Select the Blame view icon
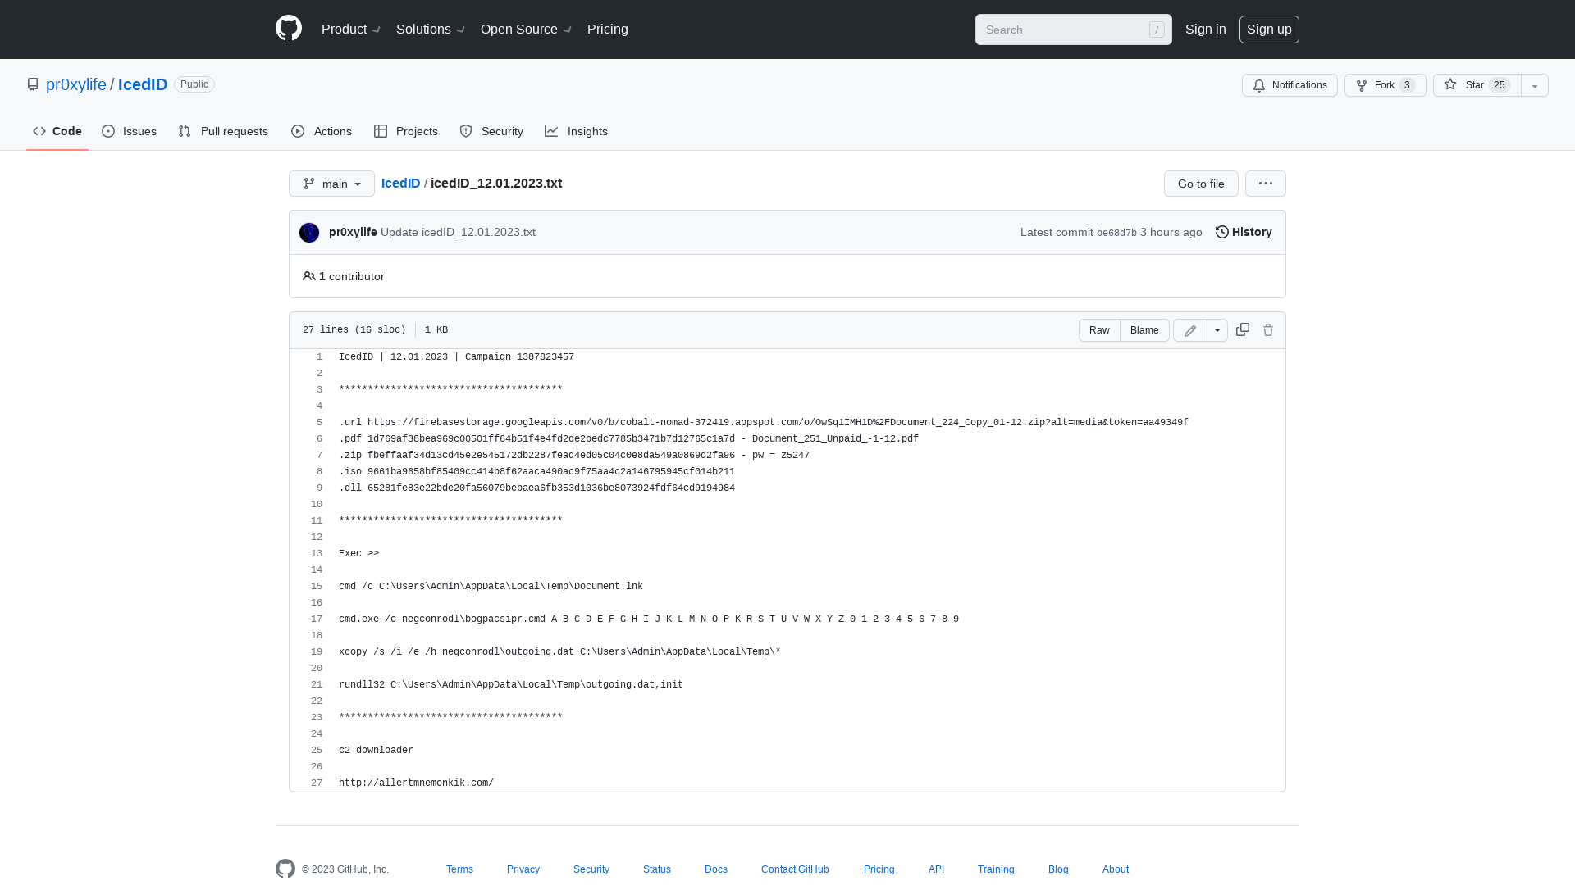Screen dimensions: 1575x885 pyautogui.click(x=1144, y=329)
